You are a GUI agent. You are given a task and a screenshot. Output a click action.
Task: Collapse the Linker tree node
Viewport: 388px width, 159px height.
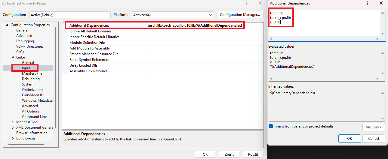(13, 57)
